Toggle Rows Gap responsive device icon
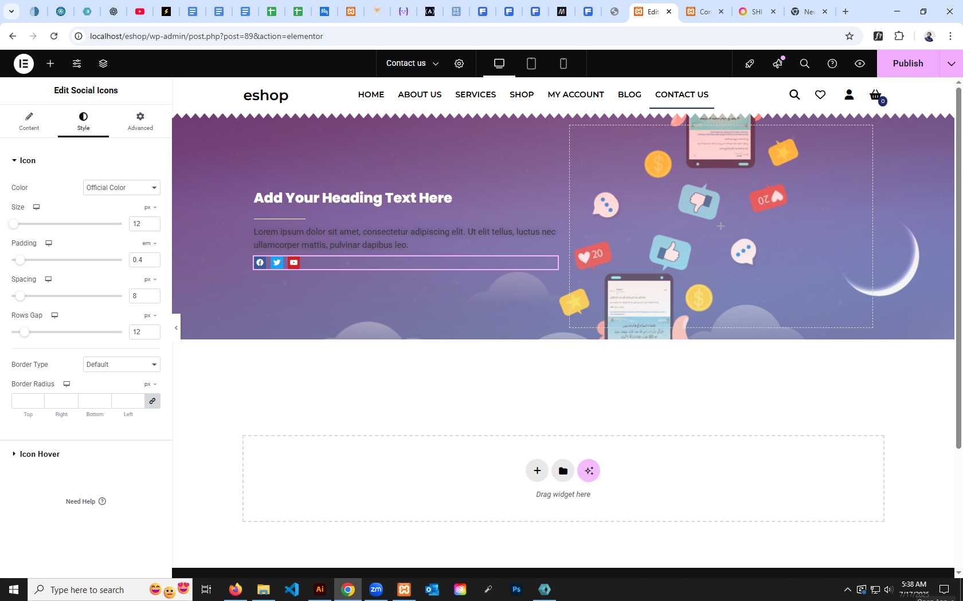 point(54,315)
